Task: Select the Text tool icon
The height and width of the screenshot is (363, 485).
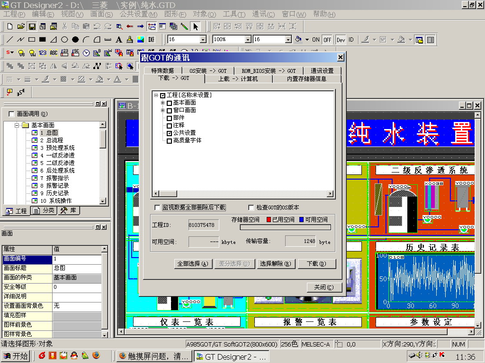Action: click(x=118, y=40)
